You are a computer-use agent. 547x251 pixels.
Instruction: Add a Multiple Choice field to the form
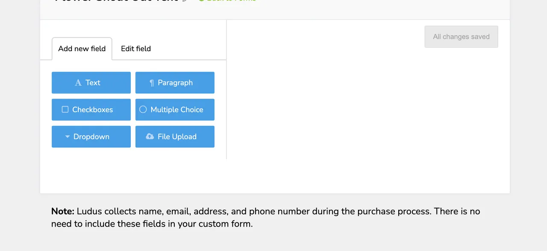coord(175,110)
